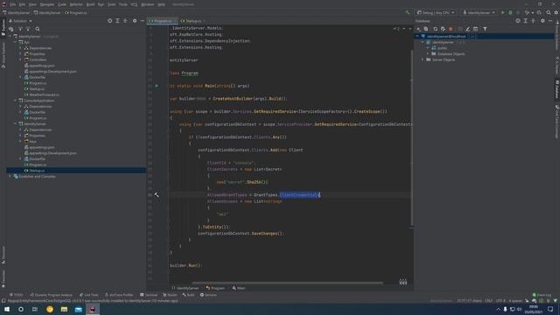Open the Services tool window
Viewport: 560px width, 315px height.
pos(208,295)
